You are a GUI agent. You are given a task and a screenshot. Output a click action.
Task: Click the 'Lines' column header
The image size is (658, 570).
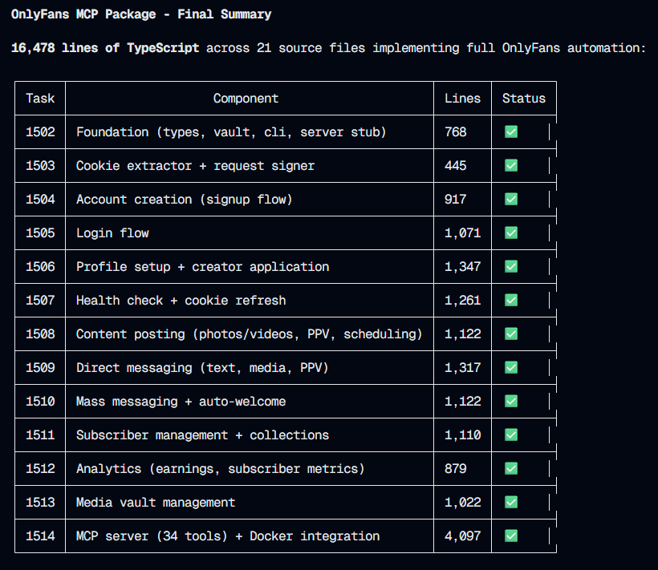pos(462,98)
